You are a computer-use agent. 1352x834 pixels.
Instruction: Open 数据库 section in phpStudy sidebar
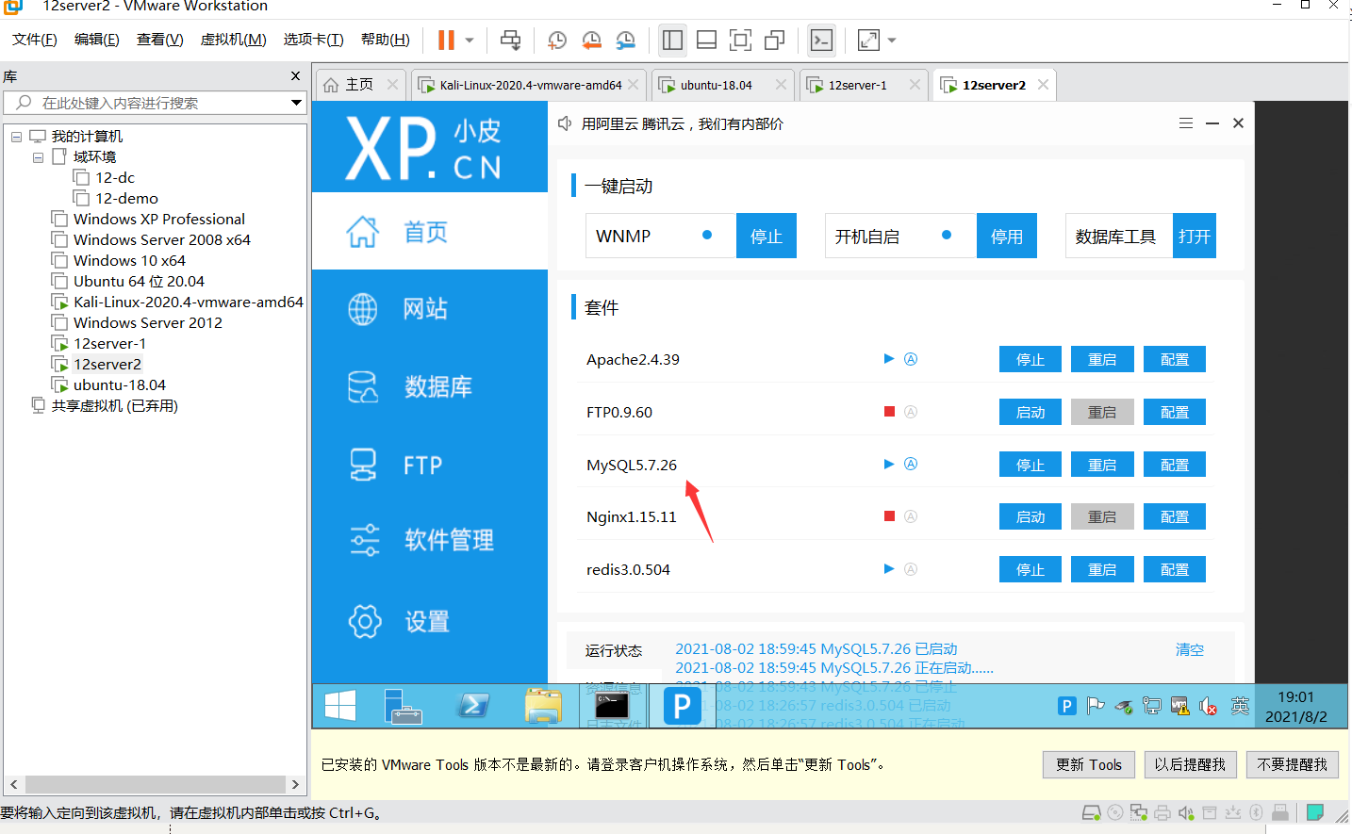click(x=430, y=386)
